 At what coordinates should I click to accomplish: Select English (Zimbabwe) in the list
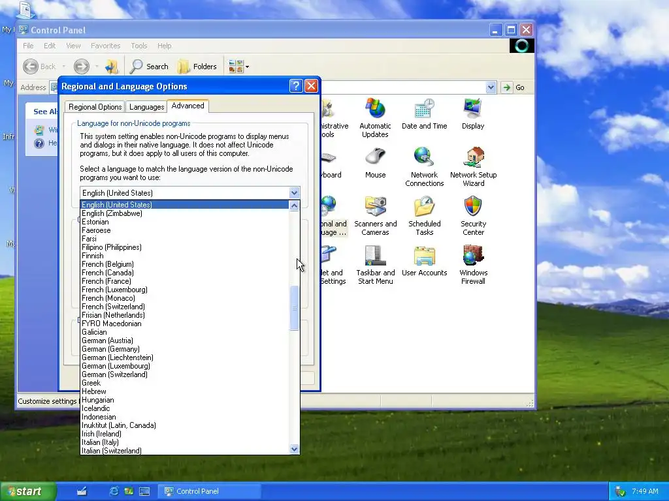(x=185, y=213)
